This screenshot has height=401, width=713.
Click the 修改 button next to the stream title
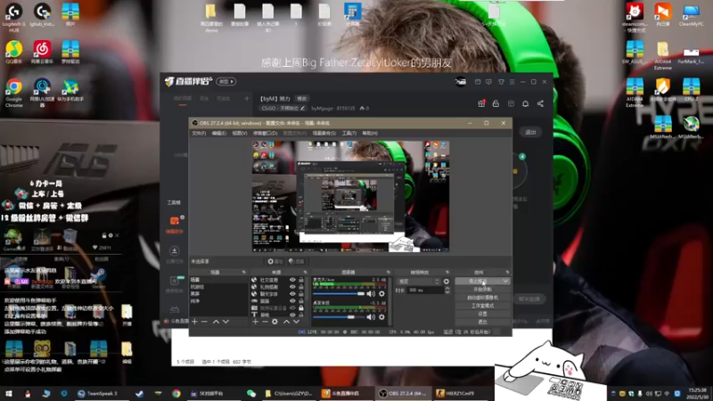coord(302,98)
